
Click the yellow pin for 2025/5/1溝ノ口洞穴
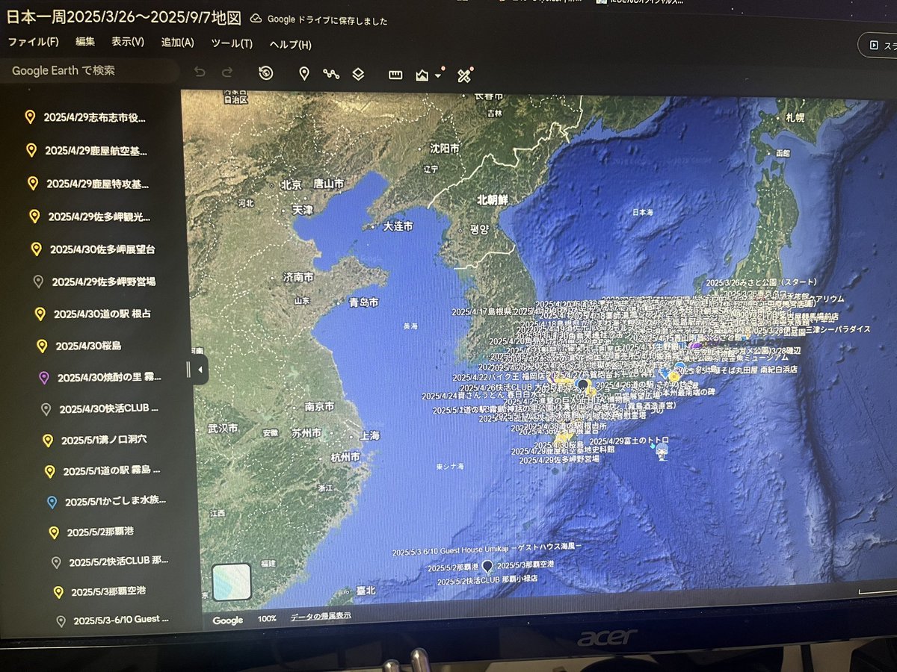pyautogui.click(x=48, y=441)
